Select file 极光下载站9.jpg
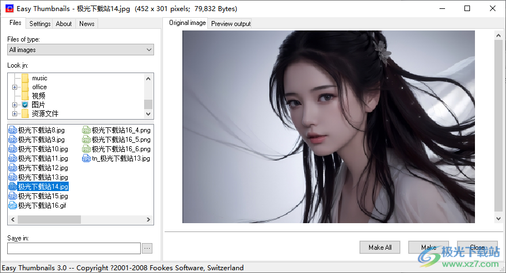Image resolution: width=506 pixels, height=273 pixels. point(42,140)
